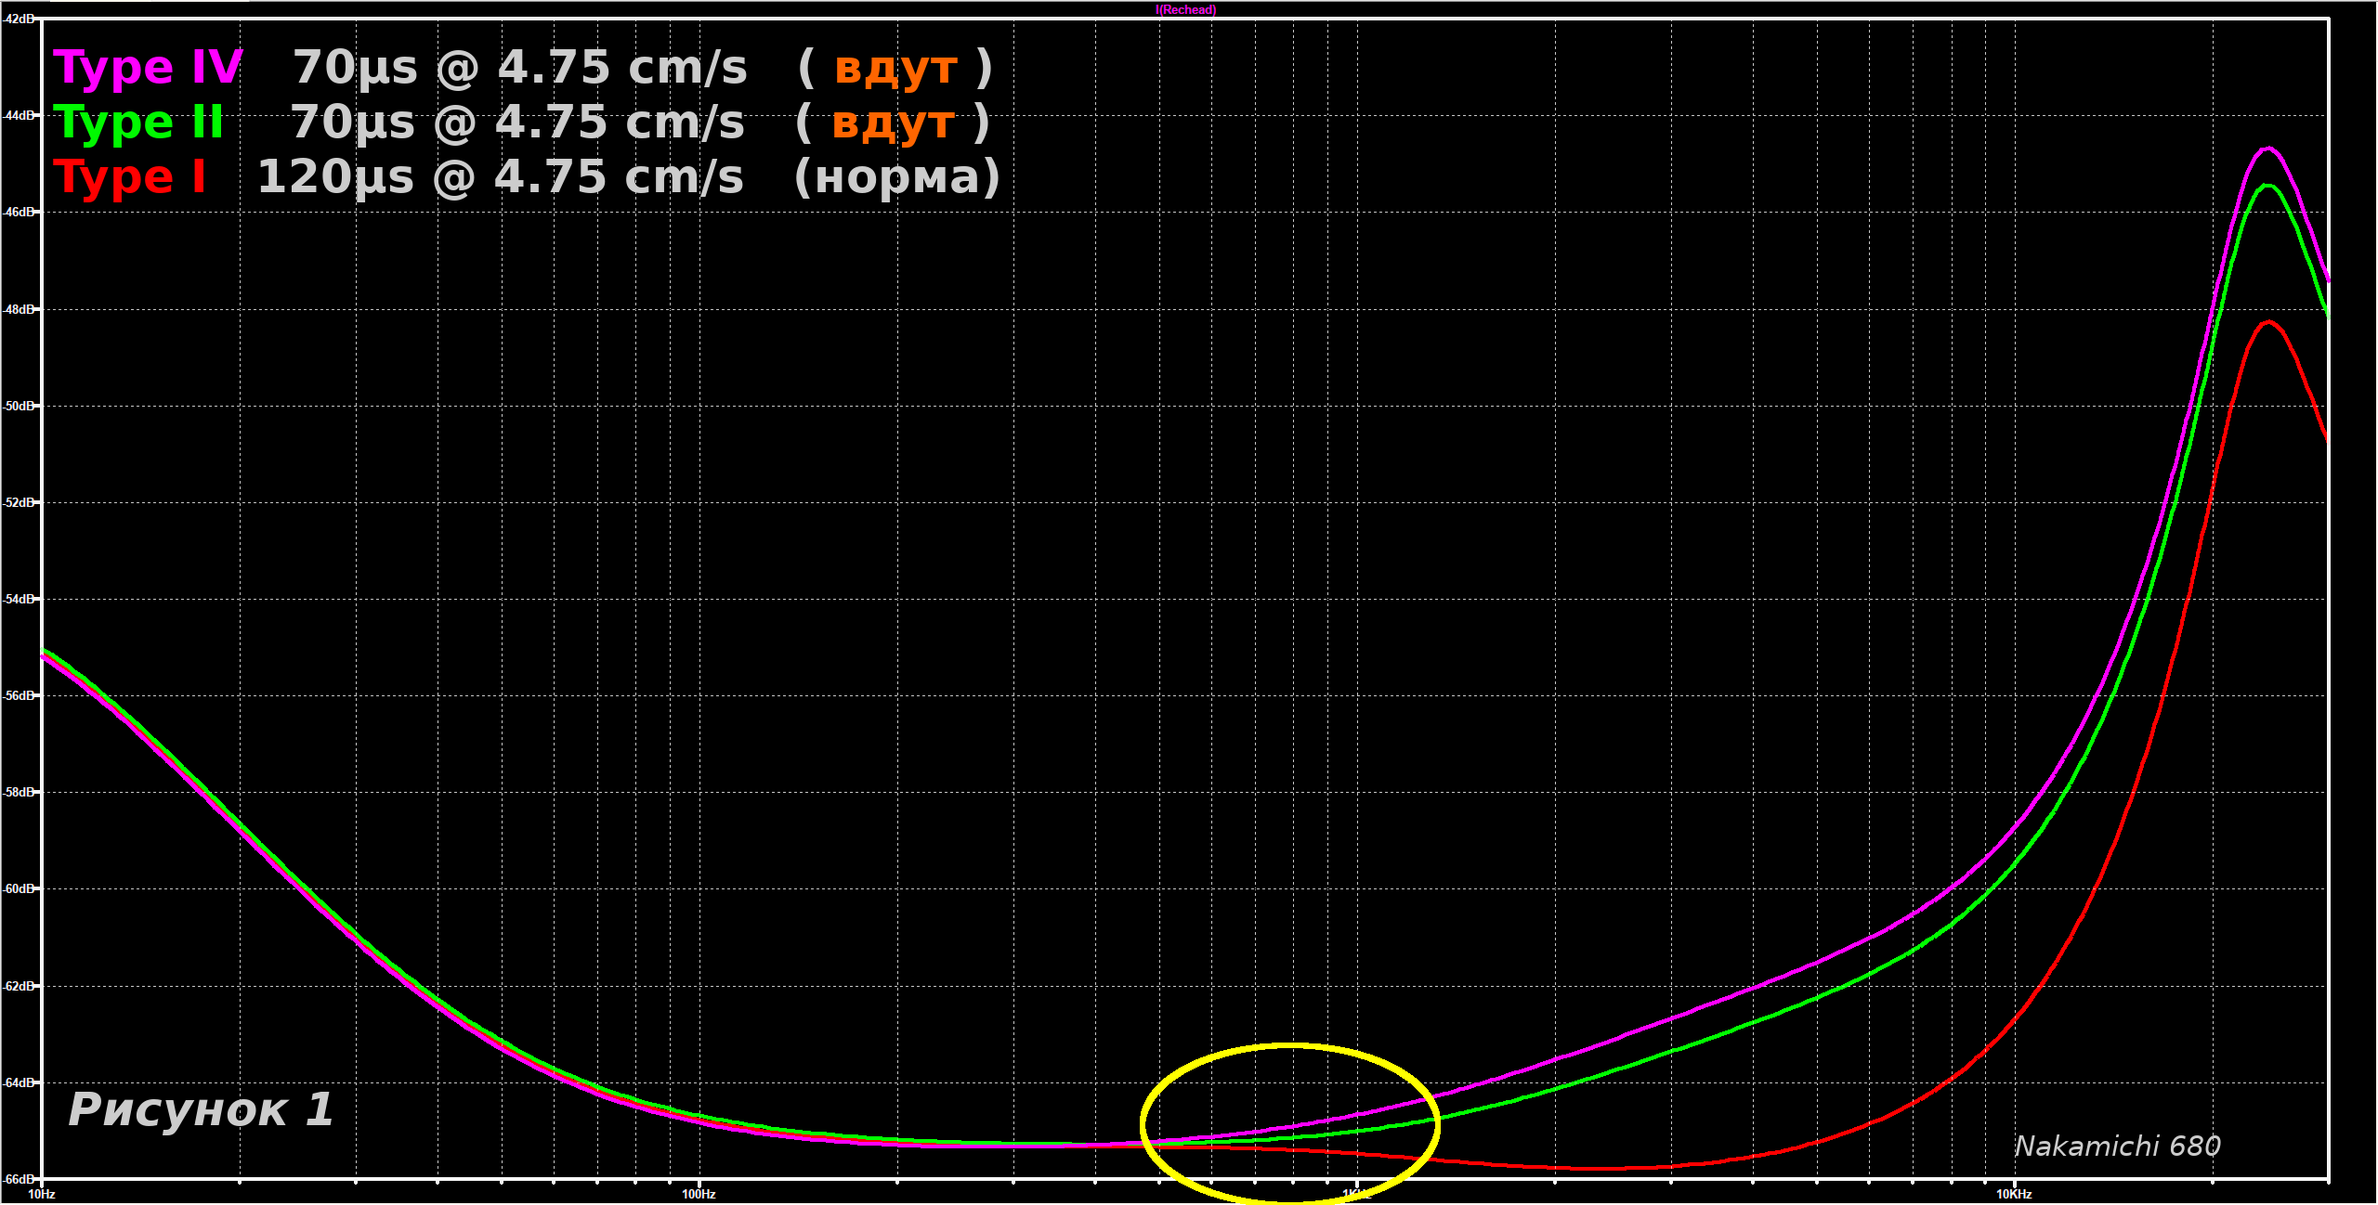This screenshot has height=1205, width=2378.
Task: Select the red Type I legend text
Action: [x=130, y=177]
